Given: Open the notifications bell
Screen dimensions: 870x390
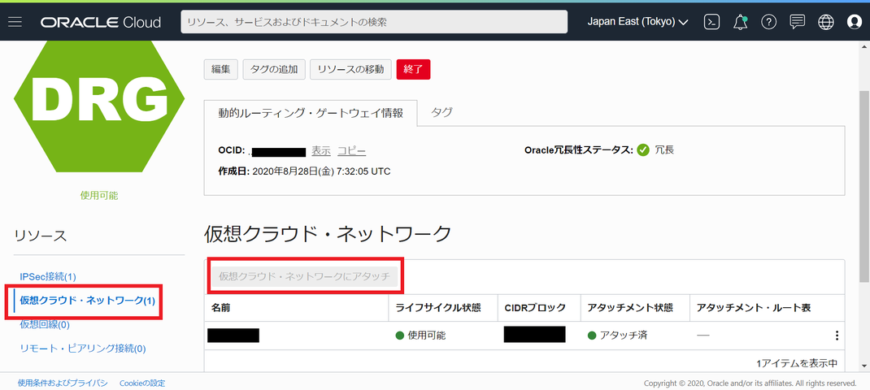Looking at the screenshot, I should click(x=740, y=22).
